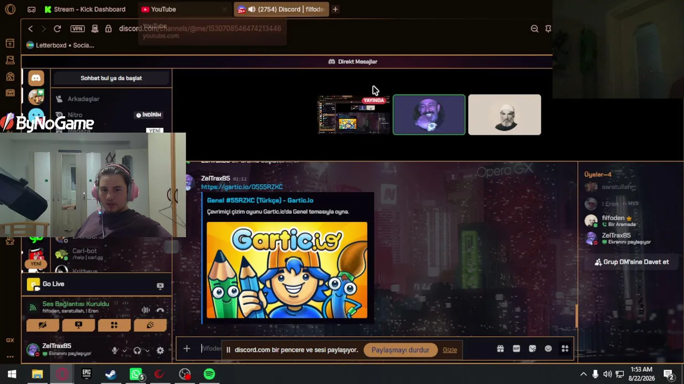Open the sticker picker
This screenshot has height=384, width=684.
point(532,349)
